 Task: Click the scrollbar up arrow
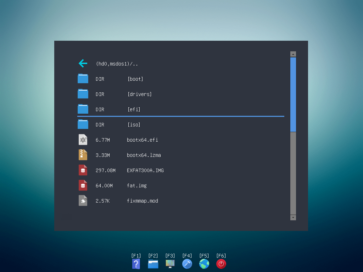click(293, 54)
